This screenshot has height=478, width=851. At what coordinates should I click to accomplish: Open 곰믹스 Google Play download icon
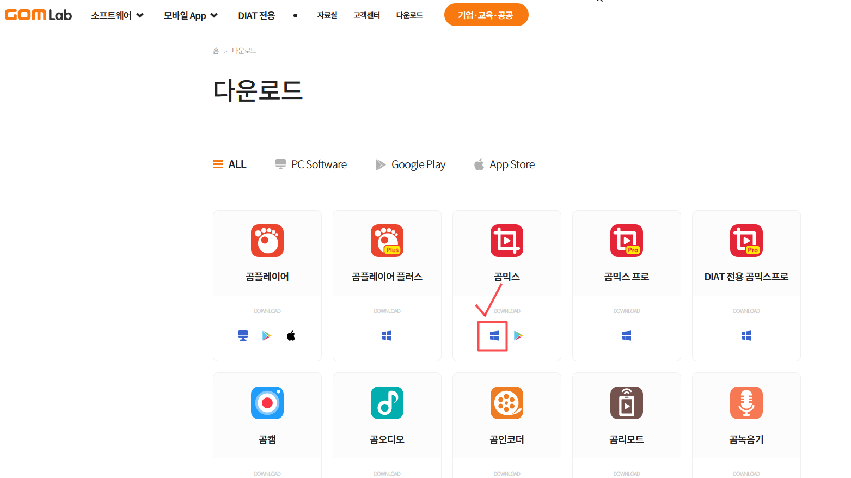[x=518, y=336]
